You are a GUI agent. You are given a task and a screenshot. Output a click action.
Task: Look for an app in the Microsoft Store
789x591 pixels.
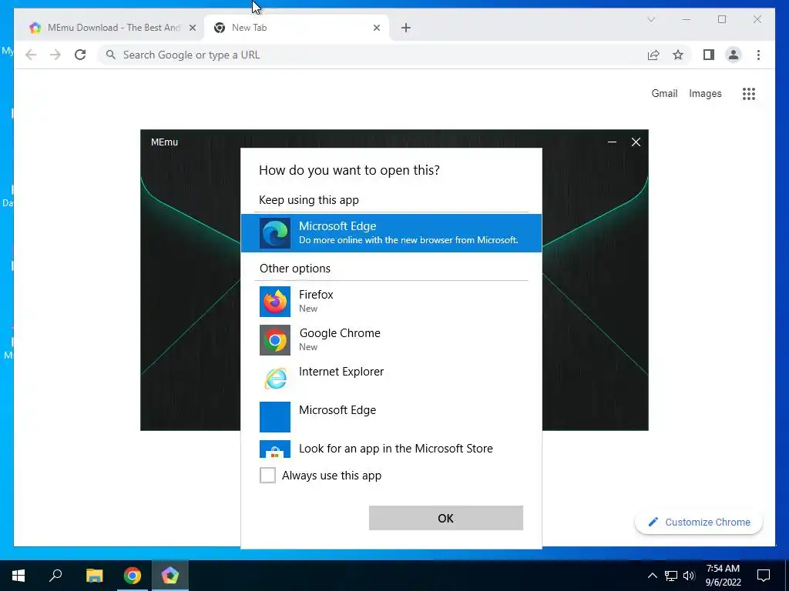[391, 449]
